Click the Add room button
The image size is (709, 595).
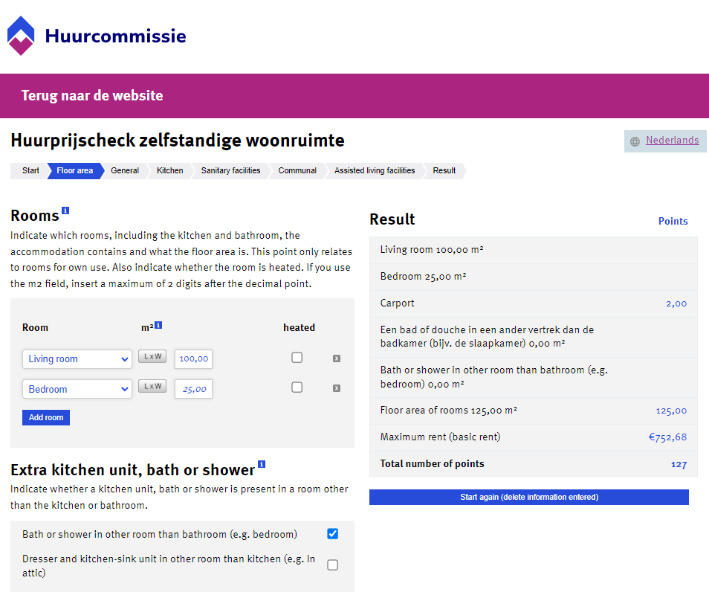click(x=46, y=417)
